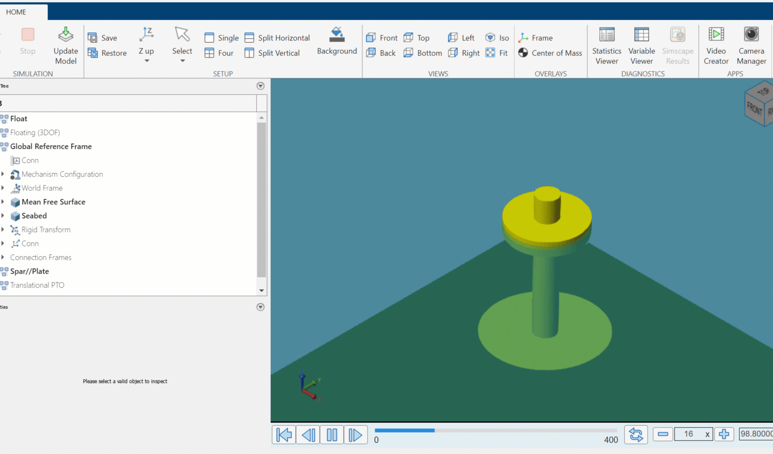Enable the Center of Mass overlay
Viewport: 773px width, 454px height.
[x=550, y=53]
